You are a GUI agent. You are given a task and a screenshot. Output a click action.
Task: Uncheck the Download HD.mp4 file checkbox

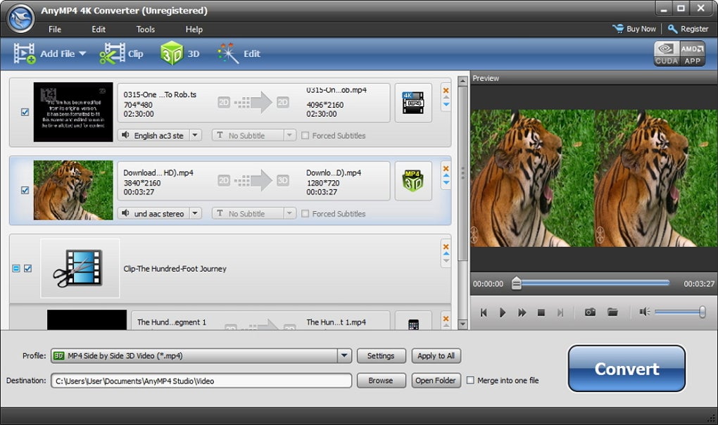click(25, 190)
